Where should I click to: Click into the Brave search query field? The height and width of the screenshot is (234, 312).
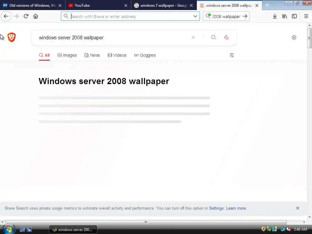coord(112,37)
